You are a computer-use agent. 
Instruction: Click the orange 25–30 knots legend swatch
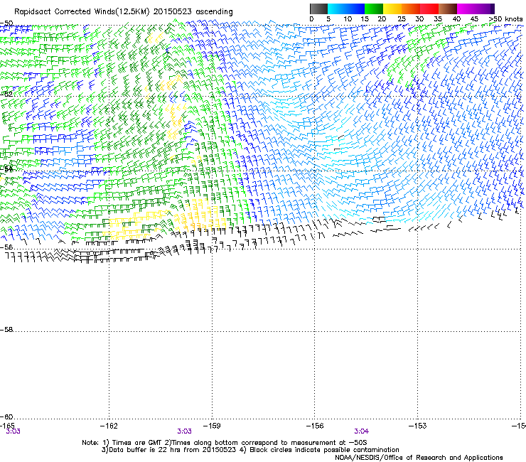pyautogui.click(x=411, y=9)
